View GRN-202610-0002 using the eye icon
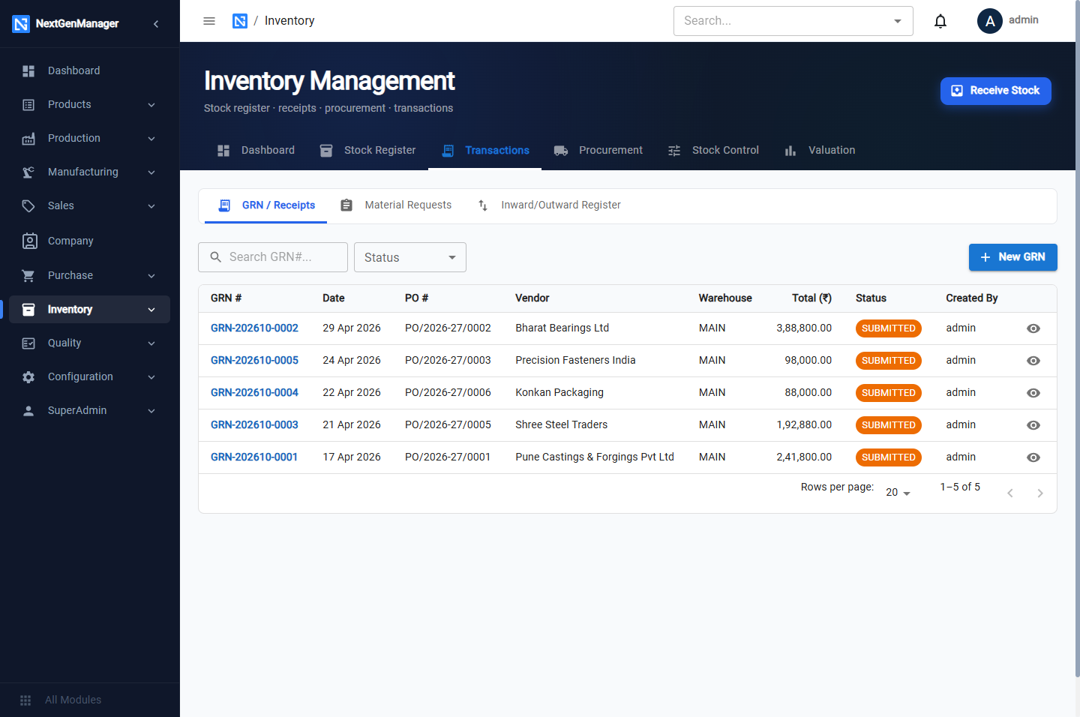 coord(1033,328)
